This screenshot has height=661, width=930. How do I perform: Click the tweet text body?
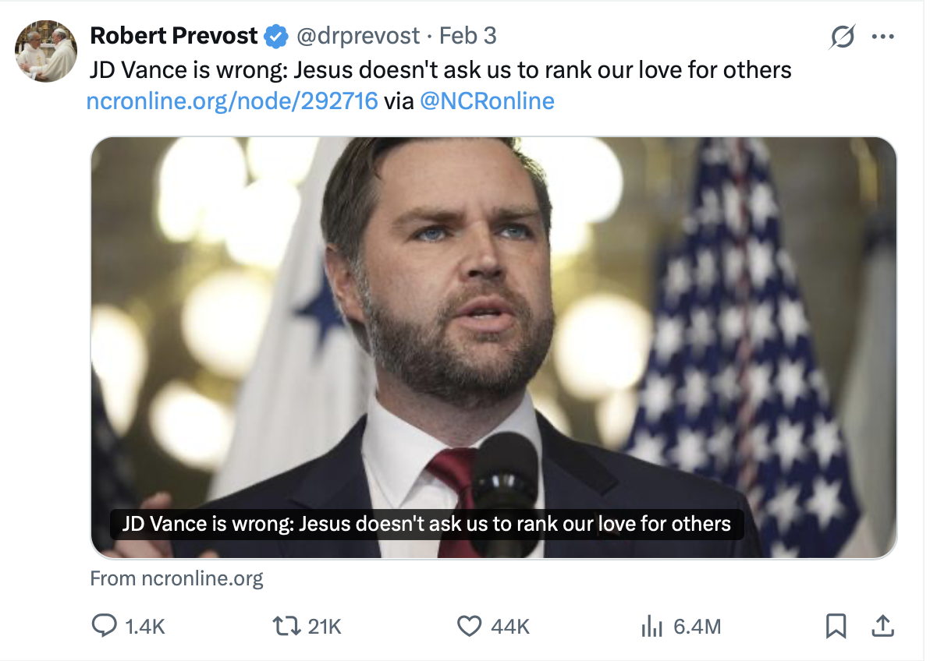[x=441, y=70]
